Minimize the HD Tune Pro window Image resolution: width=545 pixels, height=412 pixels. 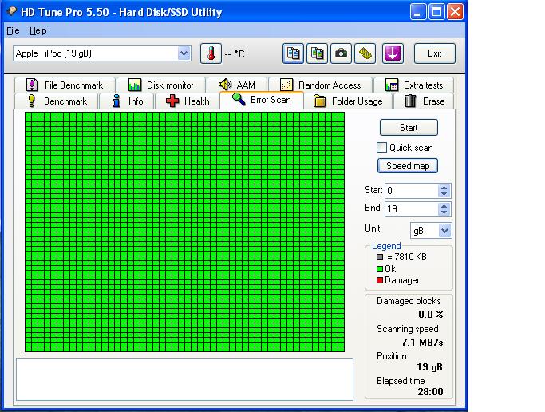418,12
